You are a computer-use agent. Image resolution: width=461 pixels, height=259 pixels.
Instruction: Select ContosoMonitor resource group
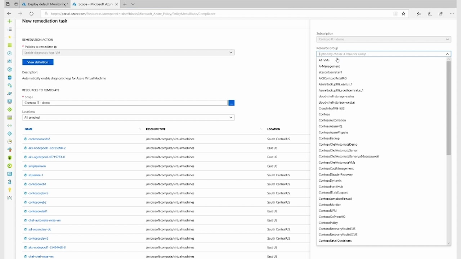pos(330,205)
